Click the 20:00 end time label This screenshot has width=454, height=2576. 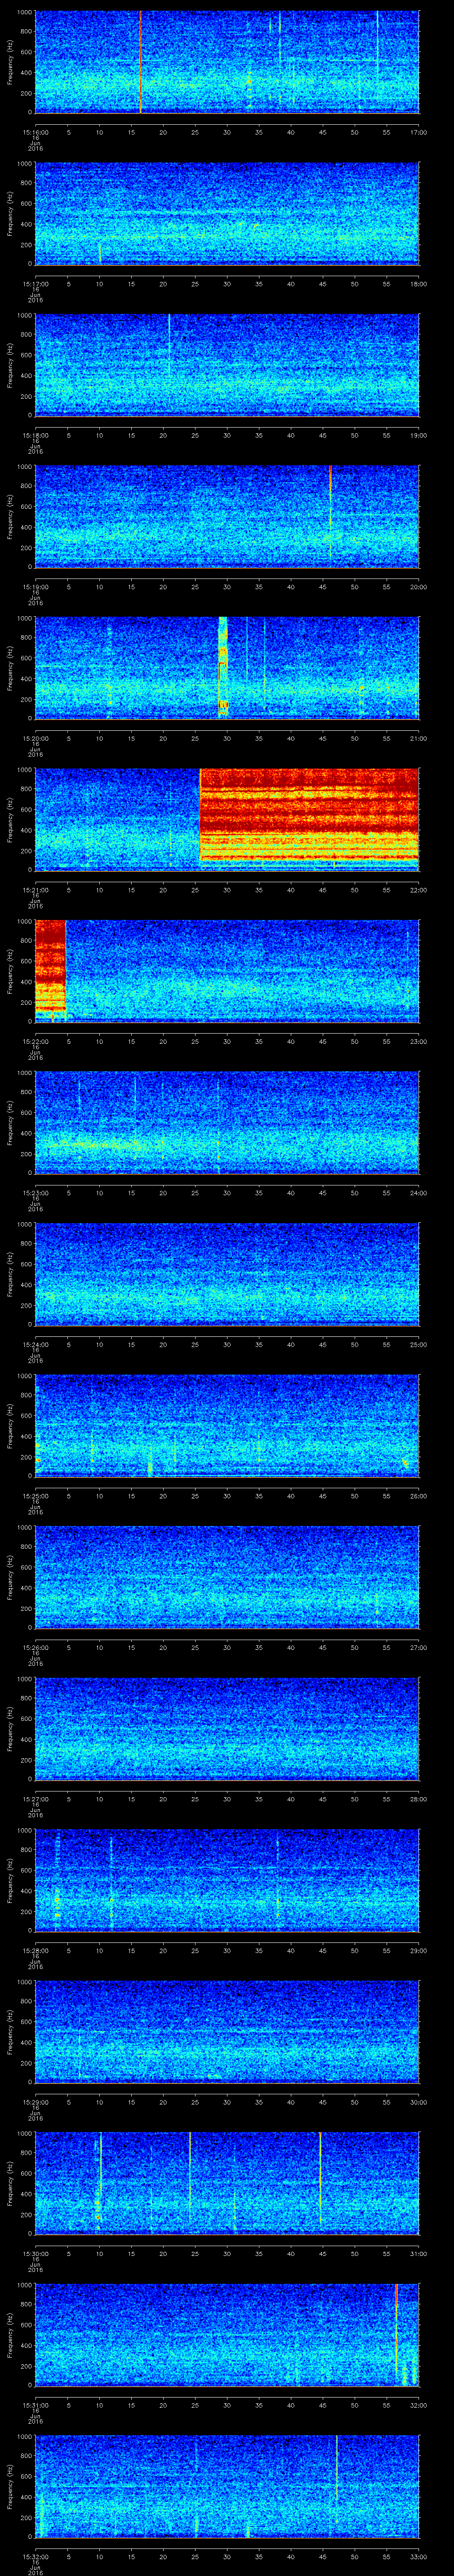(418, 586)
